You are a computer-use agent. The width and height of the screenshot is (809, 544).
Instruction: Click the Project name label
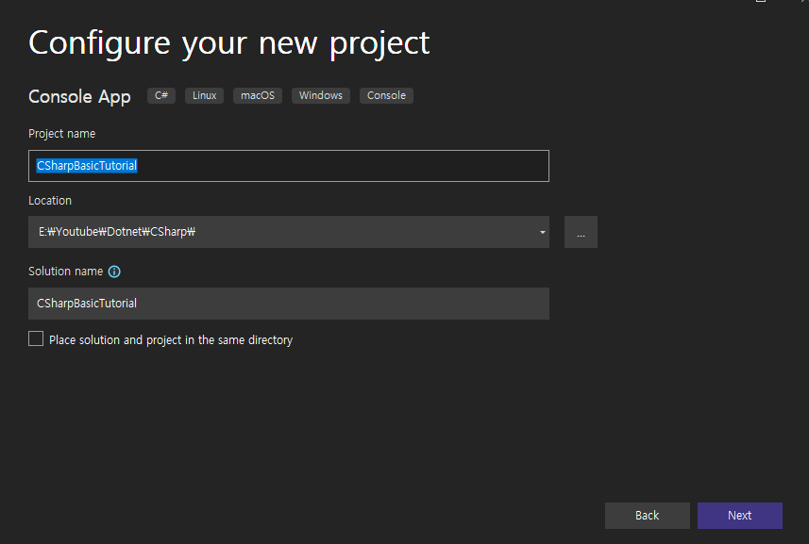click(62, 134)
